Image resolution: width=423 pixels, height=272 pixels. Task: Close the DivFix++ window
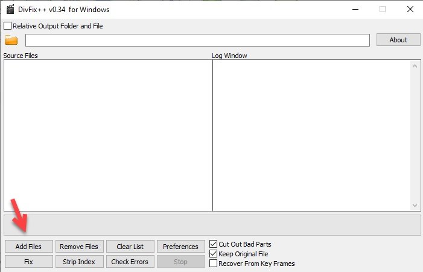[410, 9]
